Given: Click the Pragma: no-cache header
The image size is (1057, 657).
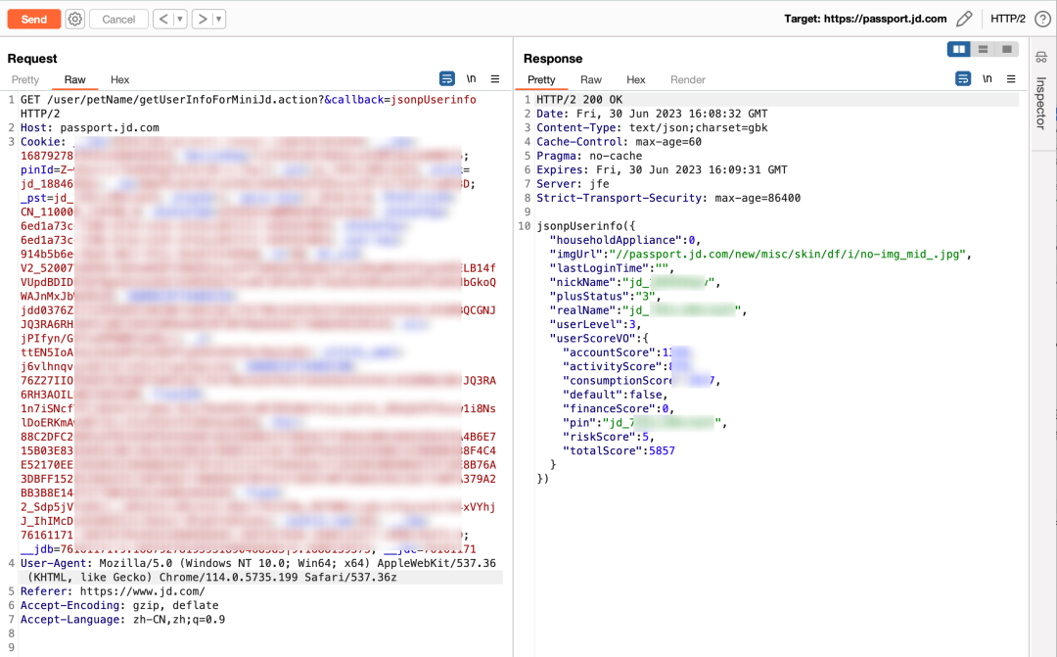Looking at the screenshot, I should (x=589, y=156).
